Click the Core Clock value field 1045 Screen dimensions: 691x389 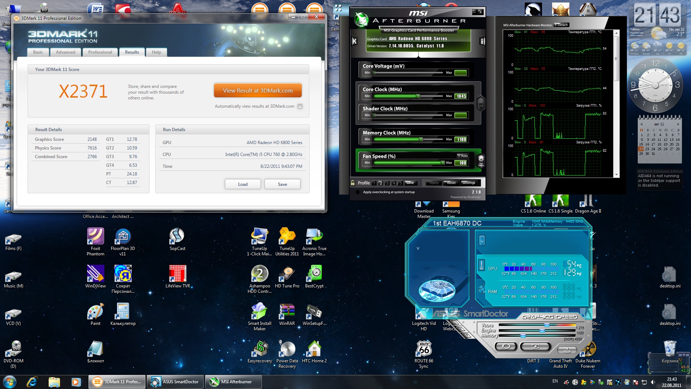coord(461,96)
